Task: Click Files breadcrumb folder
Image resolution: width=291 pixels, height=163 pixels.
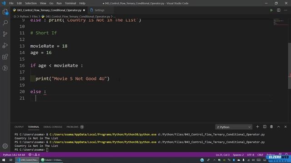Action: (x=35, y=16)
